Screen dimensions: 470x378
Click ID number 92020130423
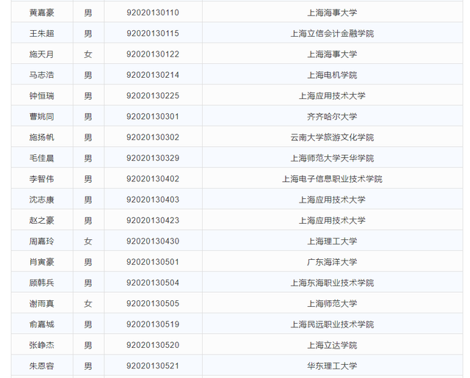pos(153,220)
